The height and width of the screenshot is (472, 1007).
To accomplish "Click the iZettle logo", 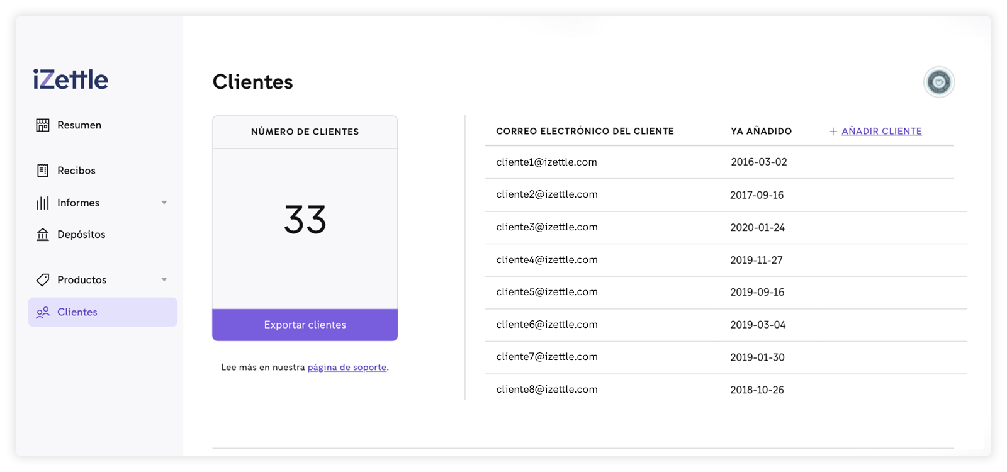I will point(70,80).
